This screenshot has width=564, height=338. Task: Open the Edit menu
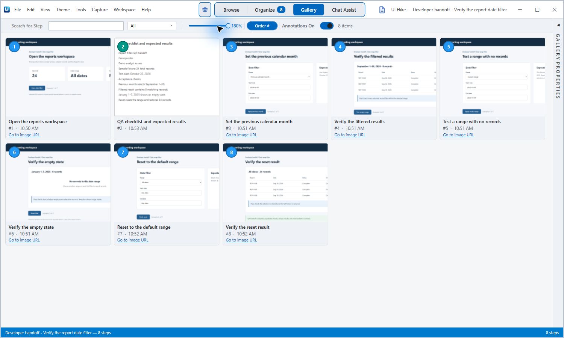coord(31,10)
